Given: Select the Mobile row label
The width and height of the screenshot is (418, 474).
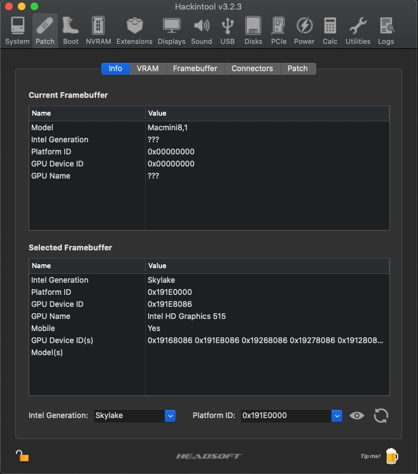Looking at the screenshot, I should click(x=43, y=328).
